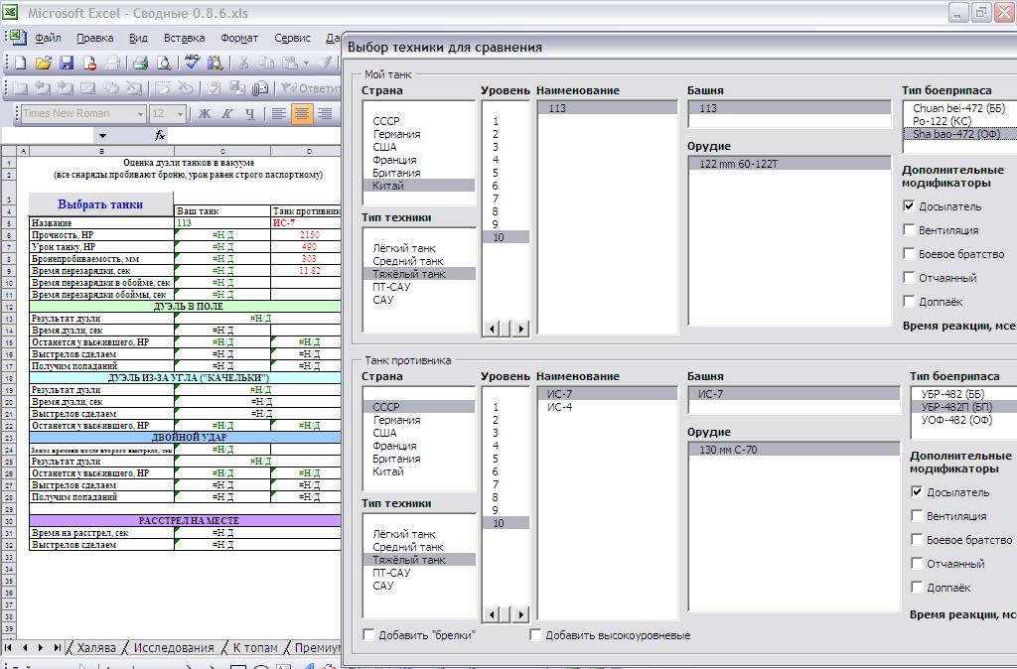
Task: Click the fx insert function icon
Action: (160, 135)
